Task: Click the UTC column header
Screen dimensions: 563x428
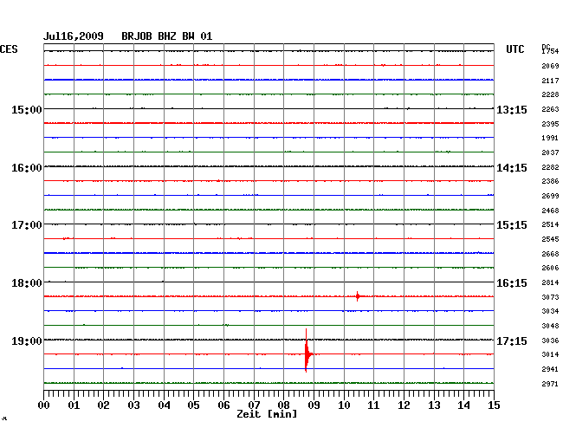Action: click(x=514, y=49)
